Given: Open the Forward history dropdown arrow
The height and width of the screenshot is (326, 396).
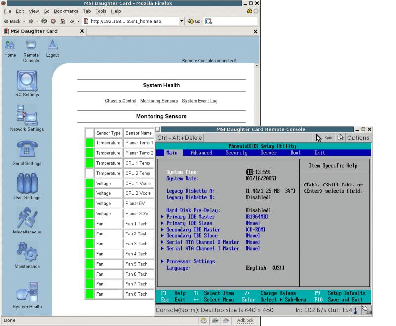Looking at the screenshot, I should [x=37, y=21].
